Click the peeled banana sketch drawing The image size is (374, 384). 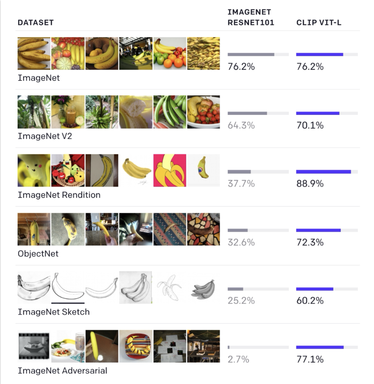(170, 287)
